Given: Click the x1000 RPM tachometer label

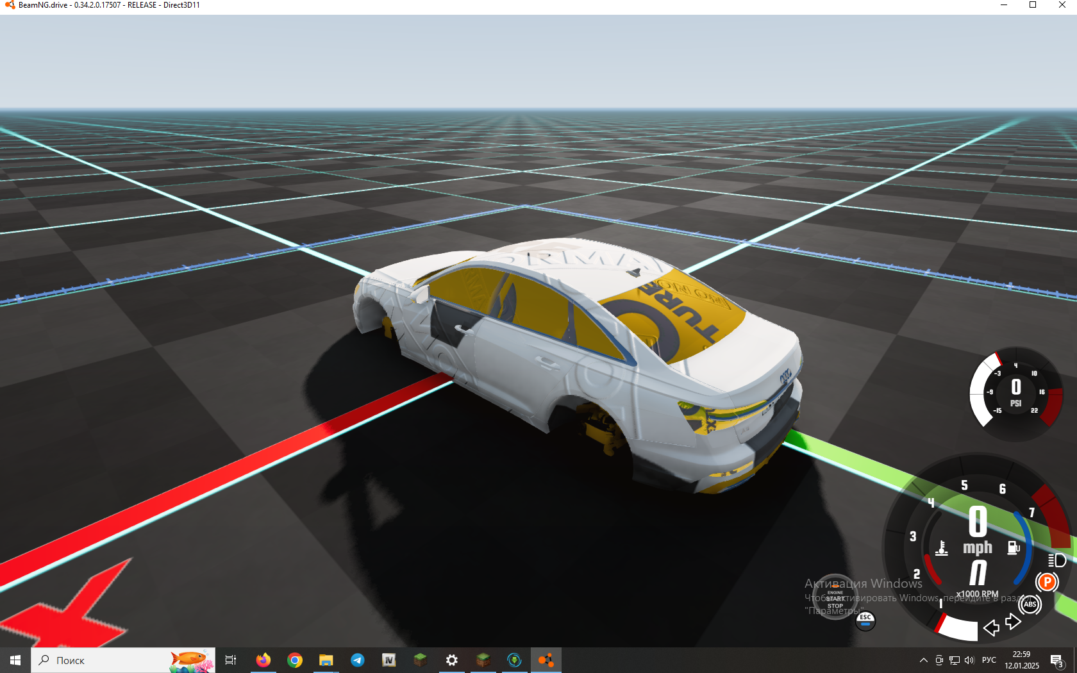Looking at the screenshot, I should tap(977, 594).
